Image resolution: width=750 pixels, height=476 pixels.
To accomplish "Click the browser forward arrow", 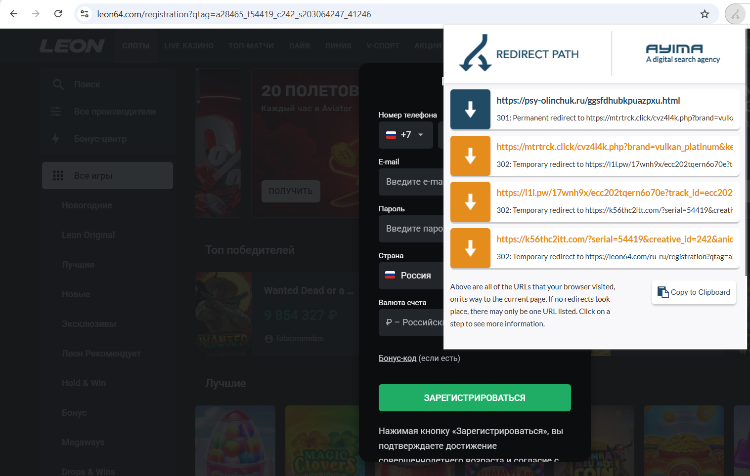I will click(x=36, y=14).
